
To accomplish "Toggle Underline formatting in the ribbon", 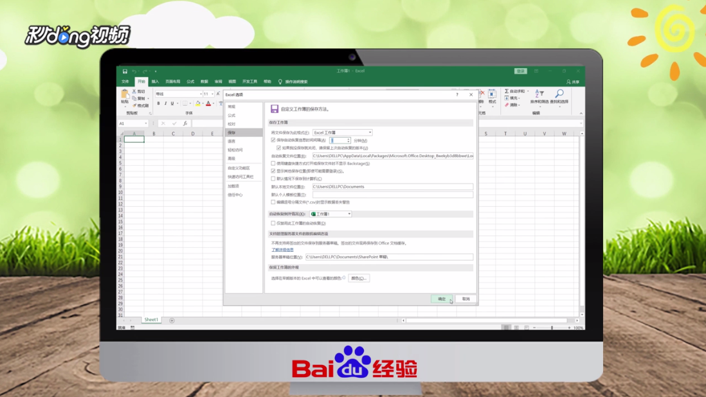I will [x=172, y=103].
